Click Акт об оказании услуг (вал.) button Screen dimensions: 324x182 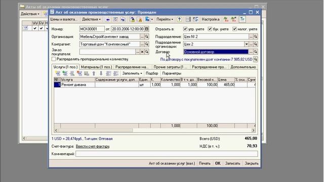[172, 163]
